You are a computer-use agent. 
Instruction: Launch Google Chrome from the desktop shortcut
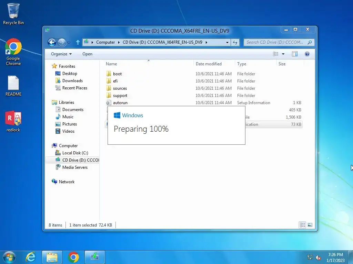click(13, 52)
